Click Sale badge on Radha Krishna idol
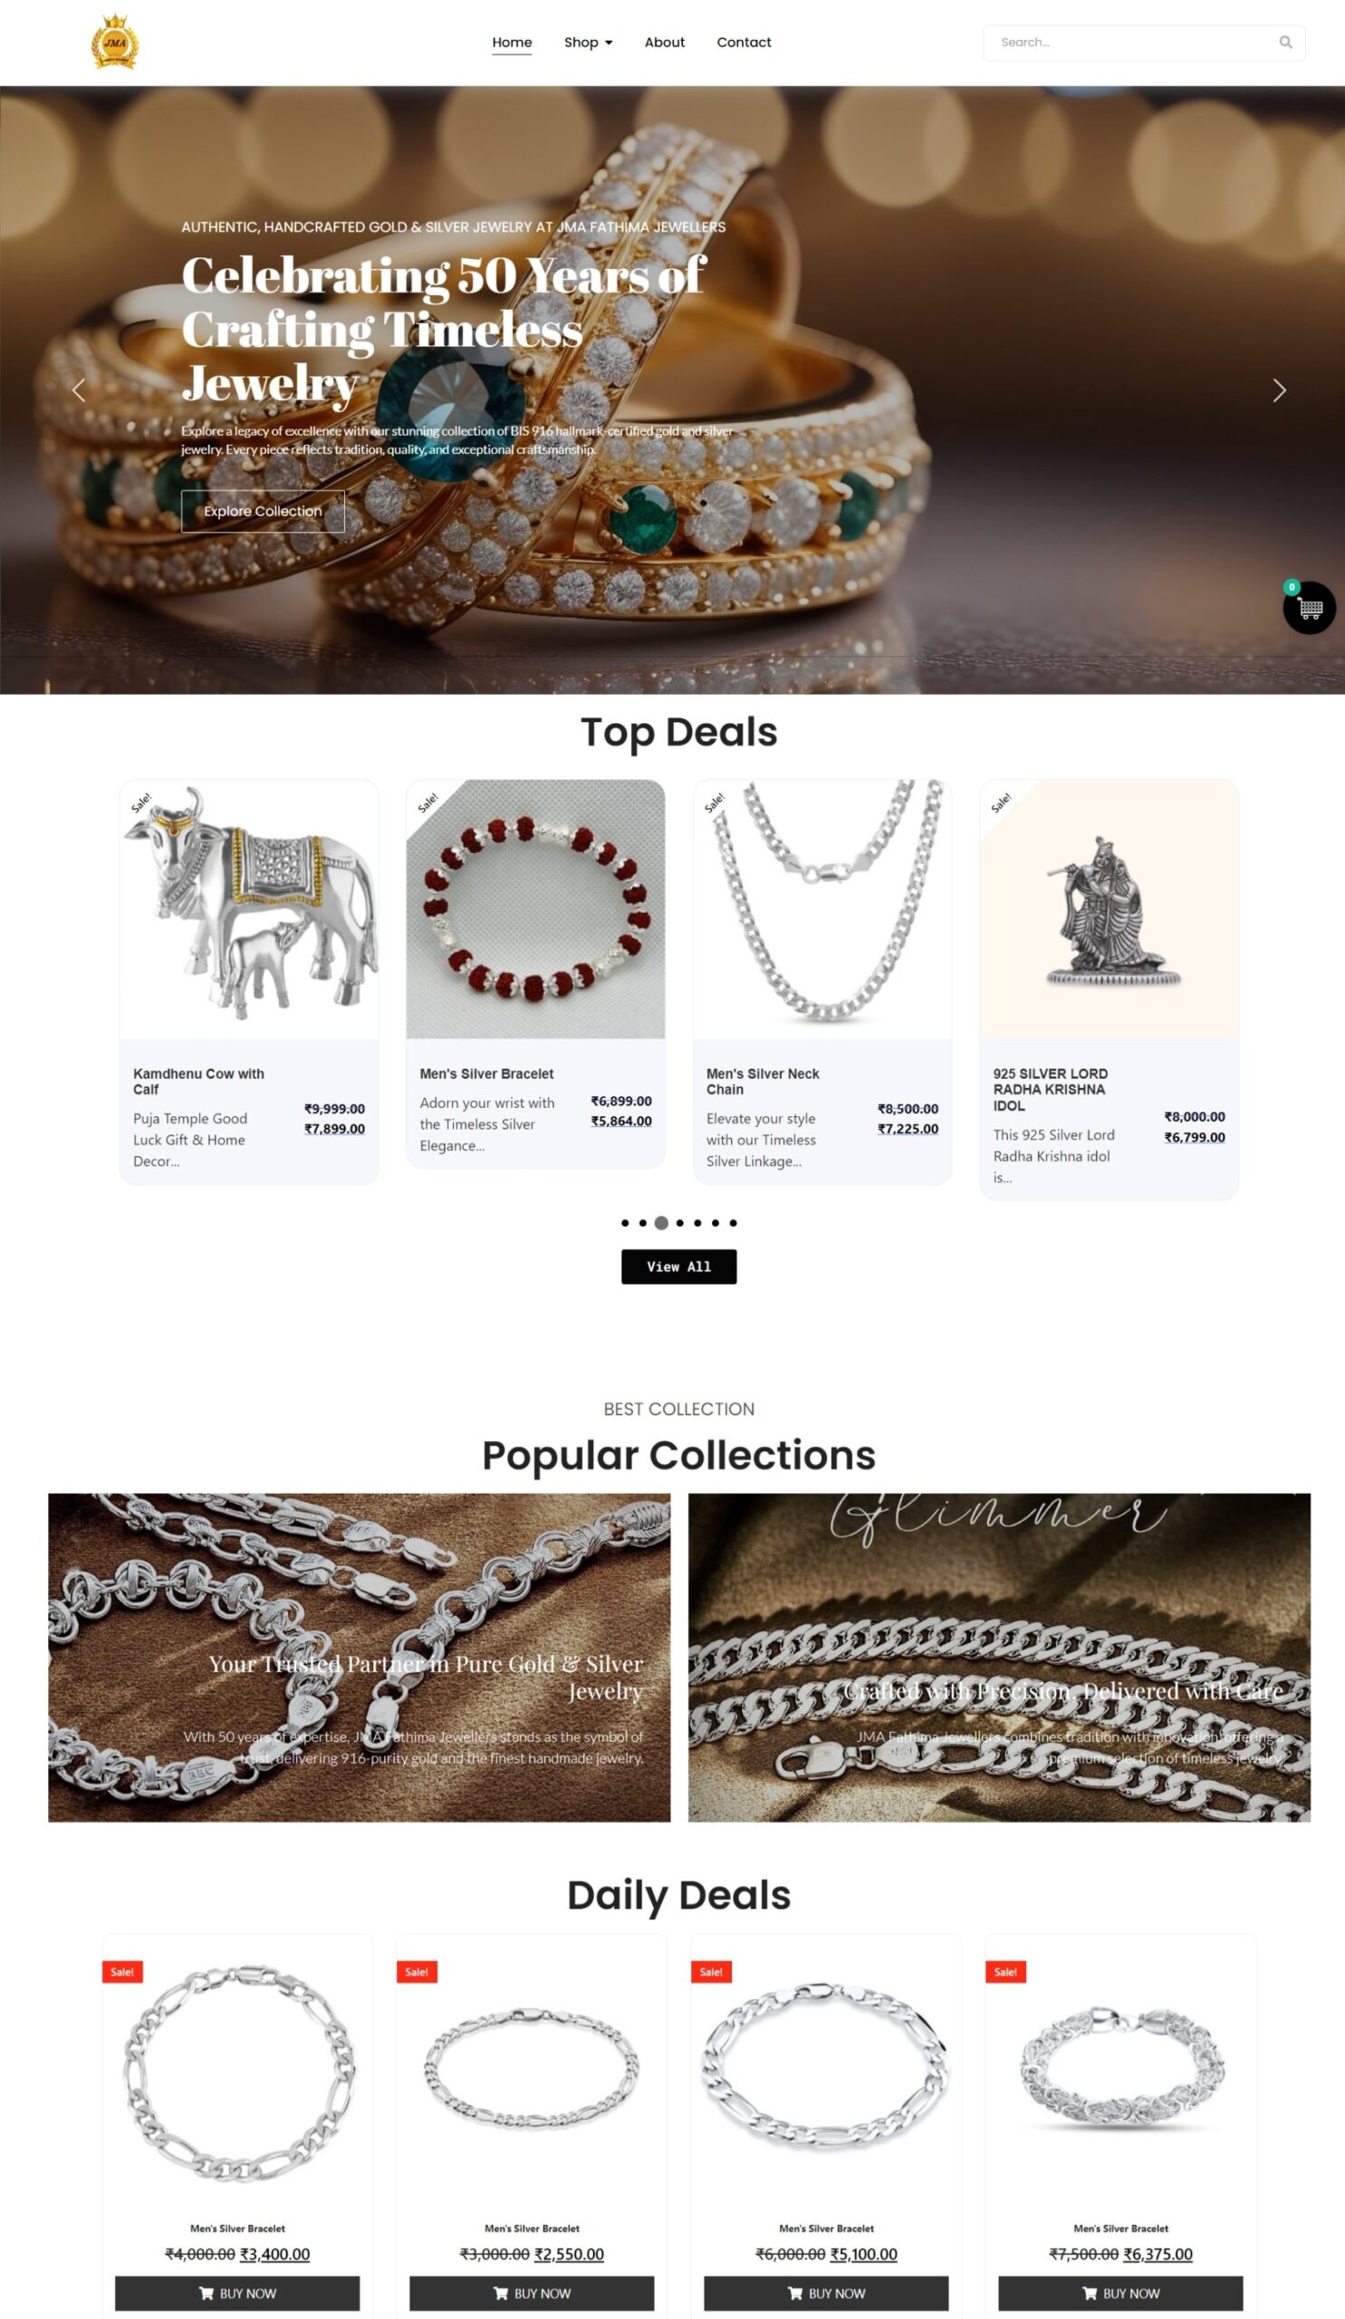The image size is (1345, 2319). pyautogui.click(x=1001, y=802)
